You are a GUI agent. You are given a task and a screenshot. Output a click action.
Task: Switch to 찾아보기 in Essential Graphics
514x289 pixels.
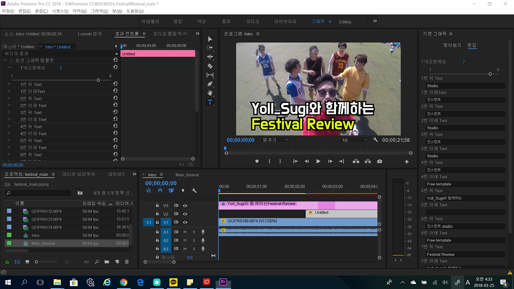pos(452,45)
